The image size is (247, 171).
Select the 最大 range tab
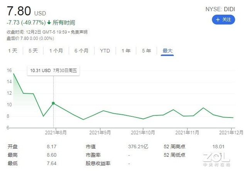click(167, 50)
